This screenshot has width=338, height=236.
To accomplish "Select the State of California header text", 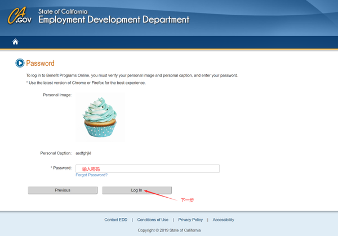I will (63, 11).
